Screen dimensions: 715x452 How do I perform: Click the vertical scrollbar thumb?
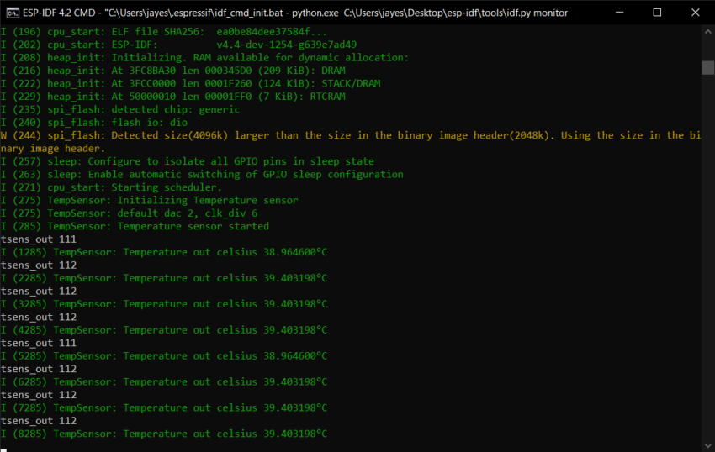(x=707, y=67)
